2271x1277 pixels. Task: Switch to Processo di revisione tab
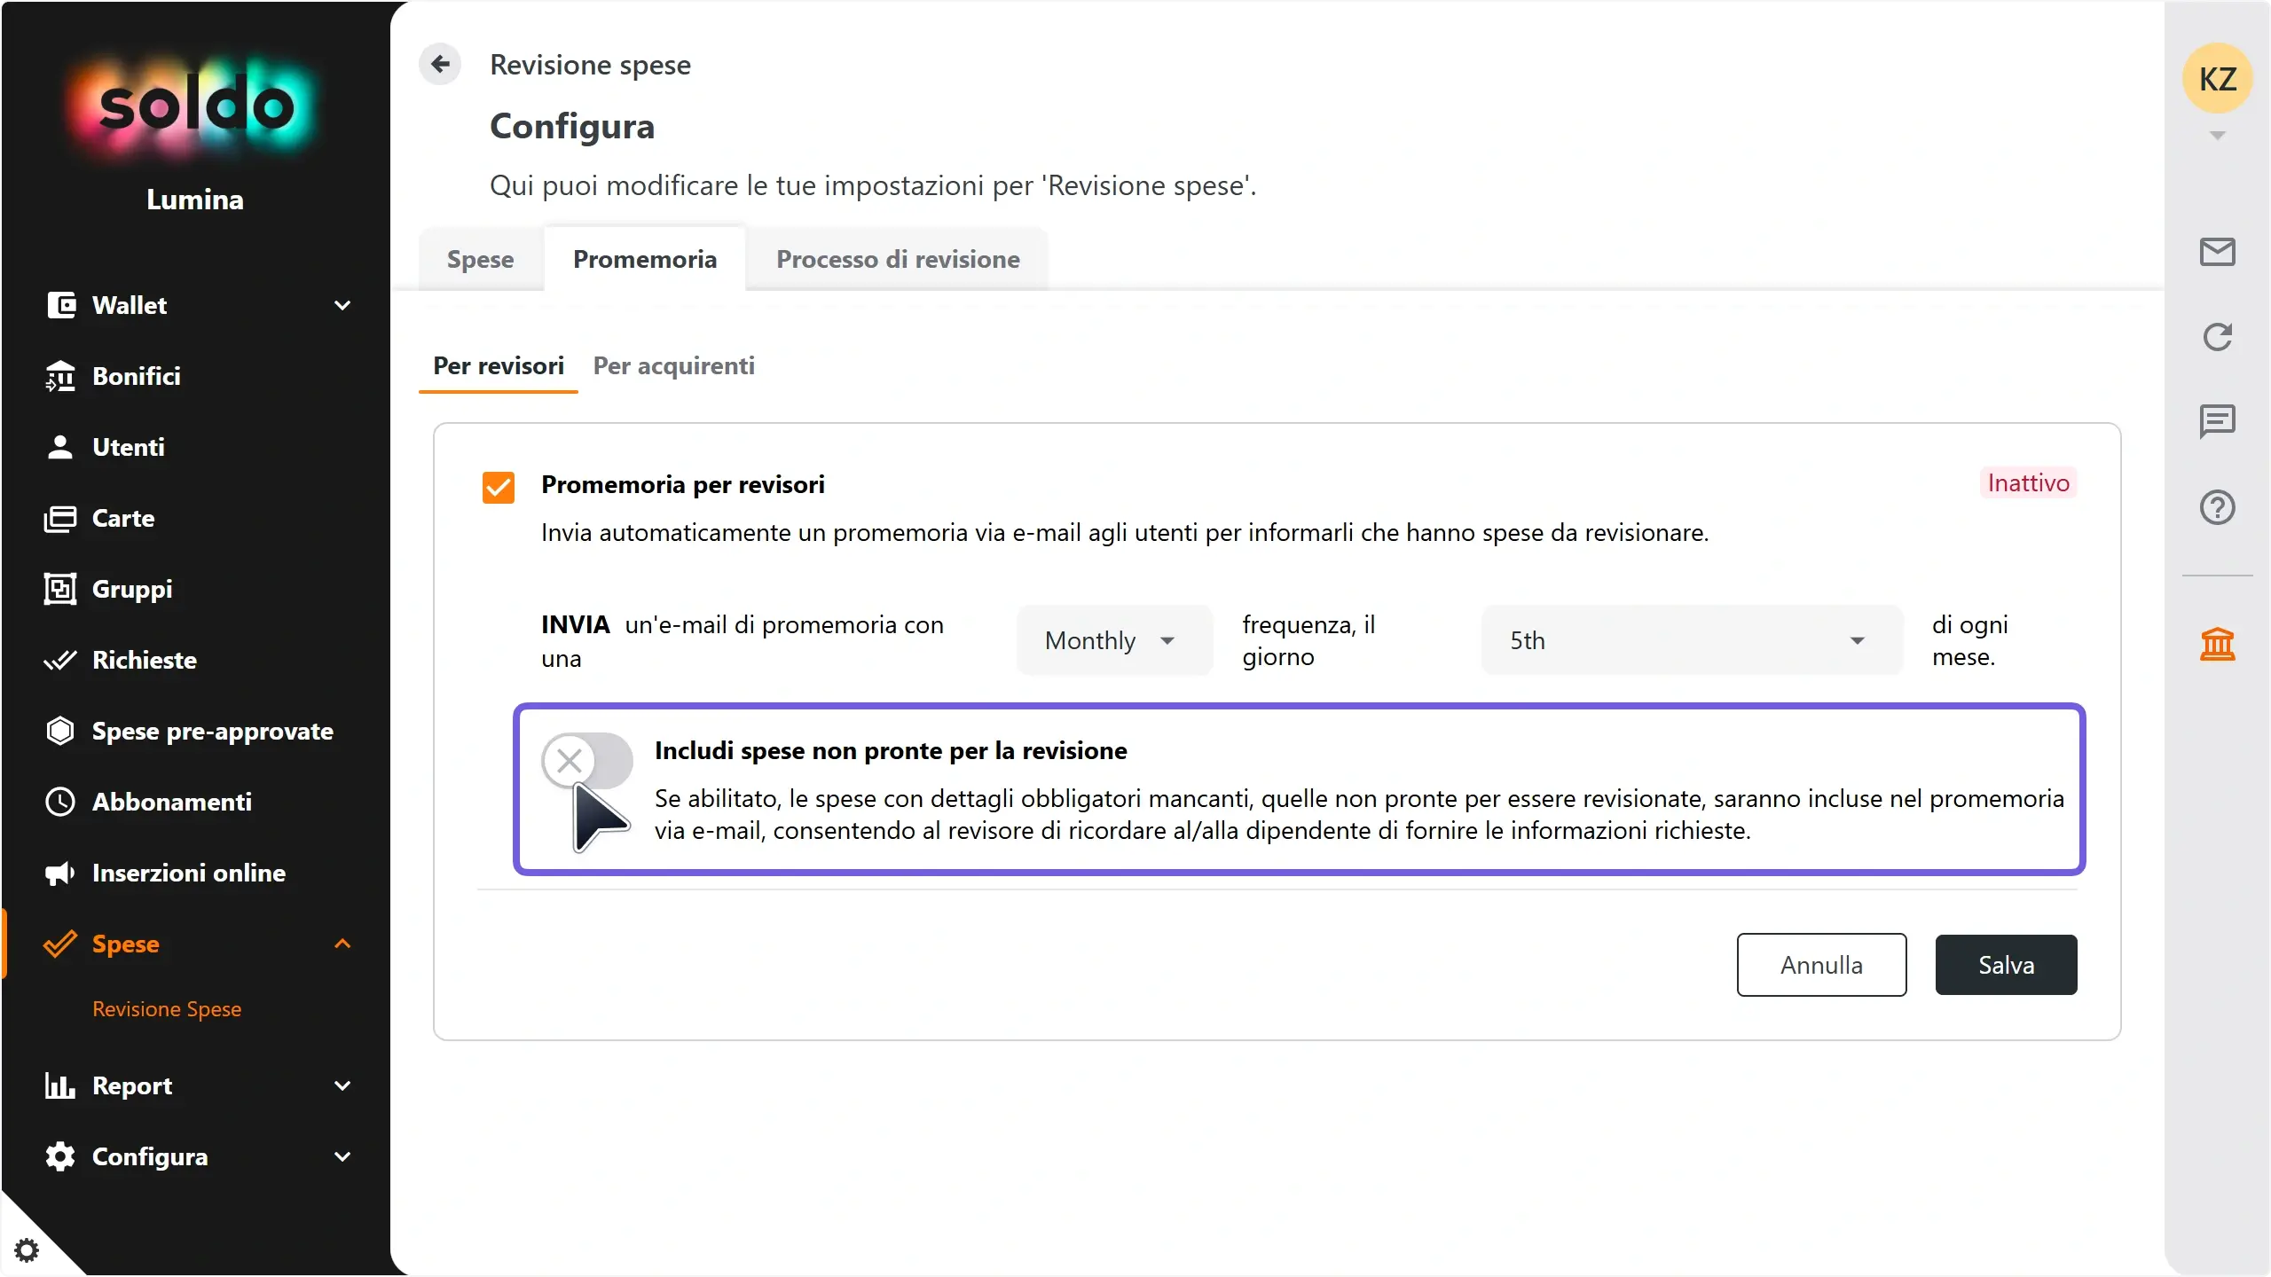tap(898, 259)
